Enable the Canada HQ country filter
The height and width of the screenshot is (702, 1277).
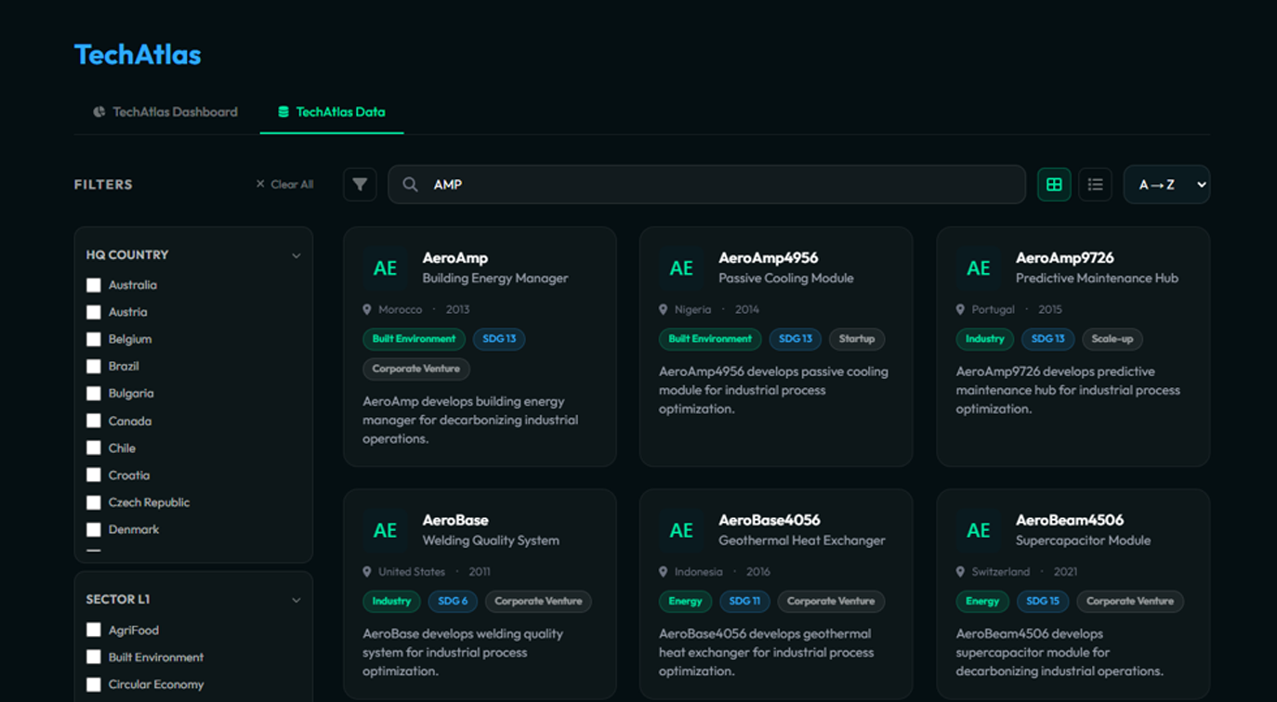94,421
